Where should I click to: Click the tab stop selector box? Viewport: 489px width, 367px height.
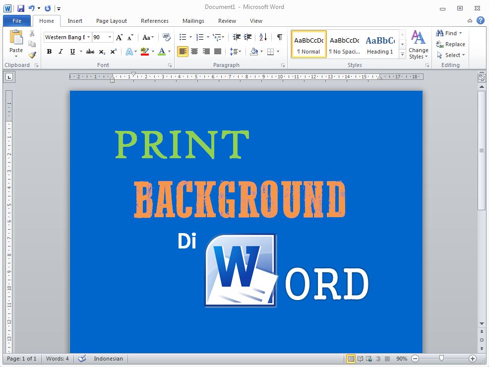click(x=9, y=77)
